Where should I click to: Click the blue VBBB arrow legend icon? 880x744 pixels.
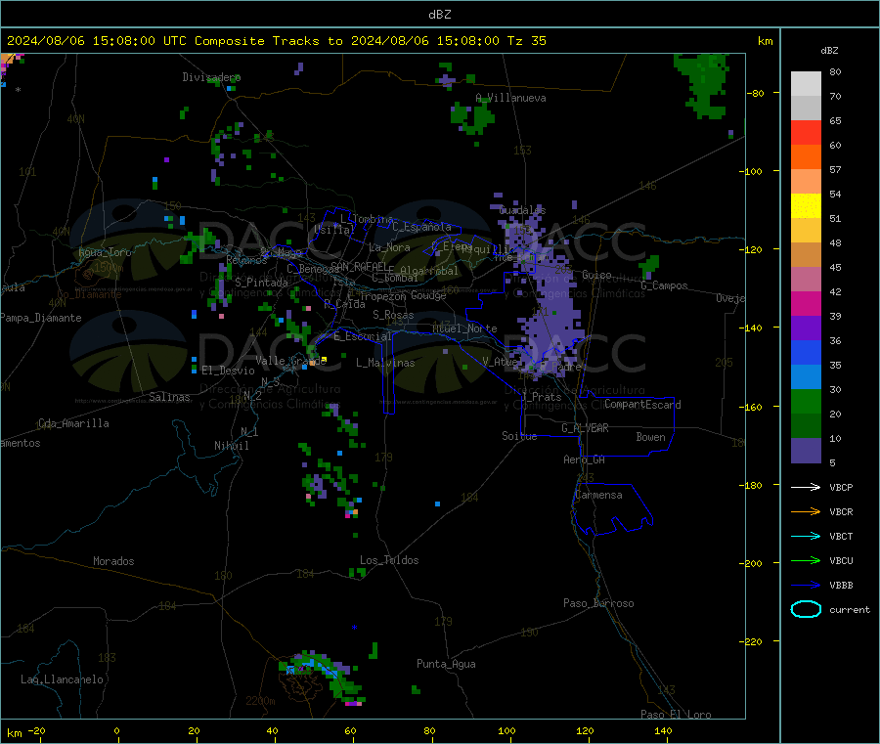point(806,586)
